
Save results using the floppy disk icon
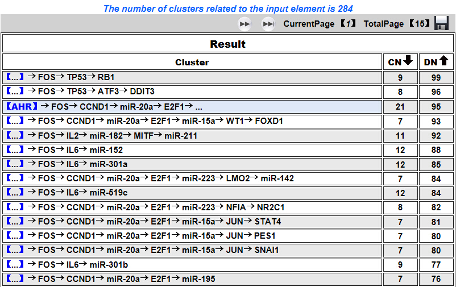[x=442, y=23]
